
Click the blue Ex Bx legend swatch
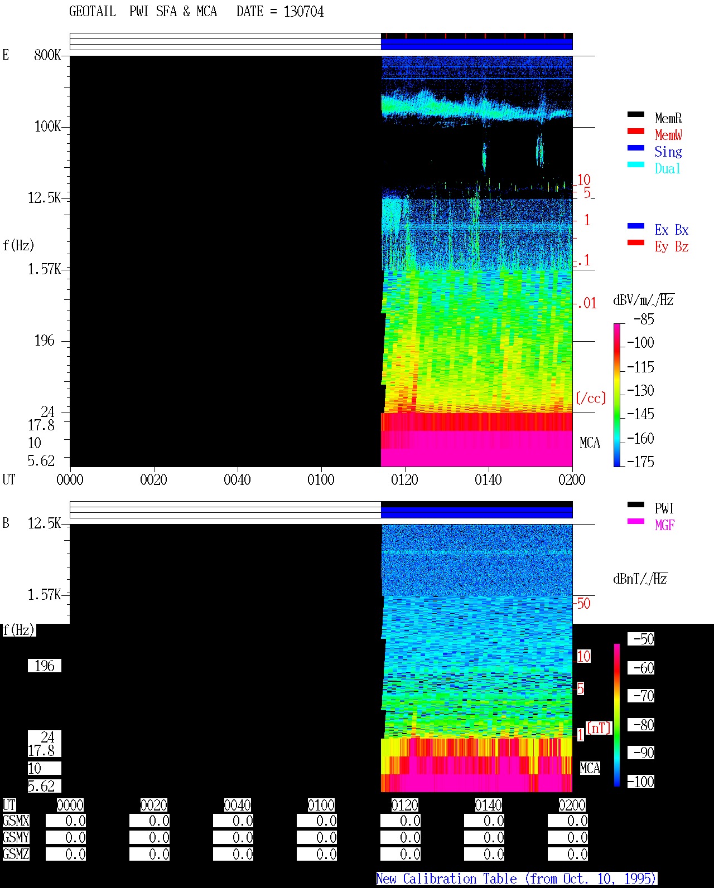pyautogui.click(x=636, y=226)
